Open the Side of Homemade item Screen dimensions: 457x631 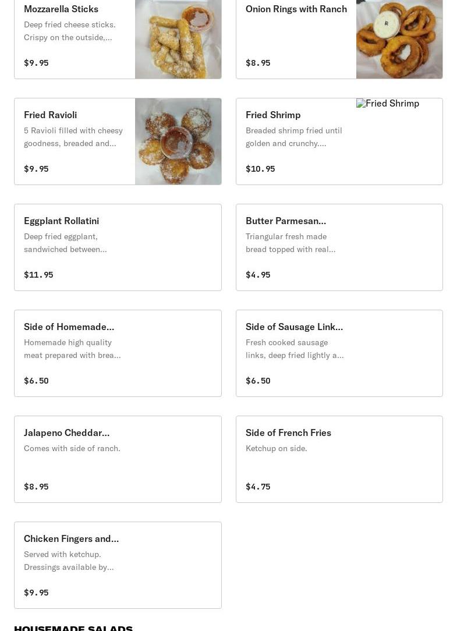pos(69,327)
